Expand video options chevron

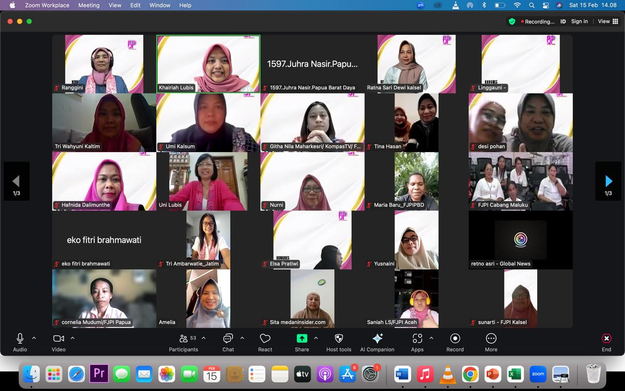(x=73, y=338)
